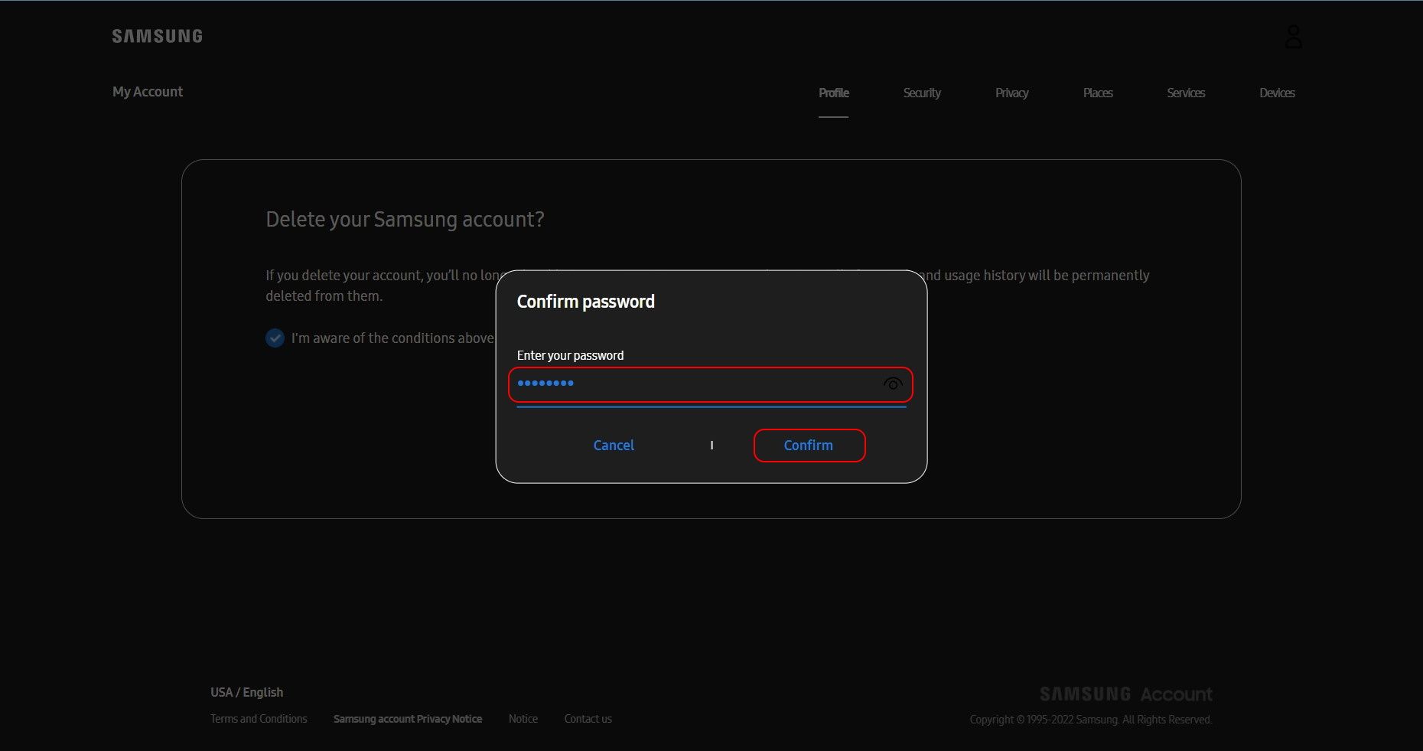Click the Samsung Account footer logo
1423x751 pixels.
(1125, 694)
